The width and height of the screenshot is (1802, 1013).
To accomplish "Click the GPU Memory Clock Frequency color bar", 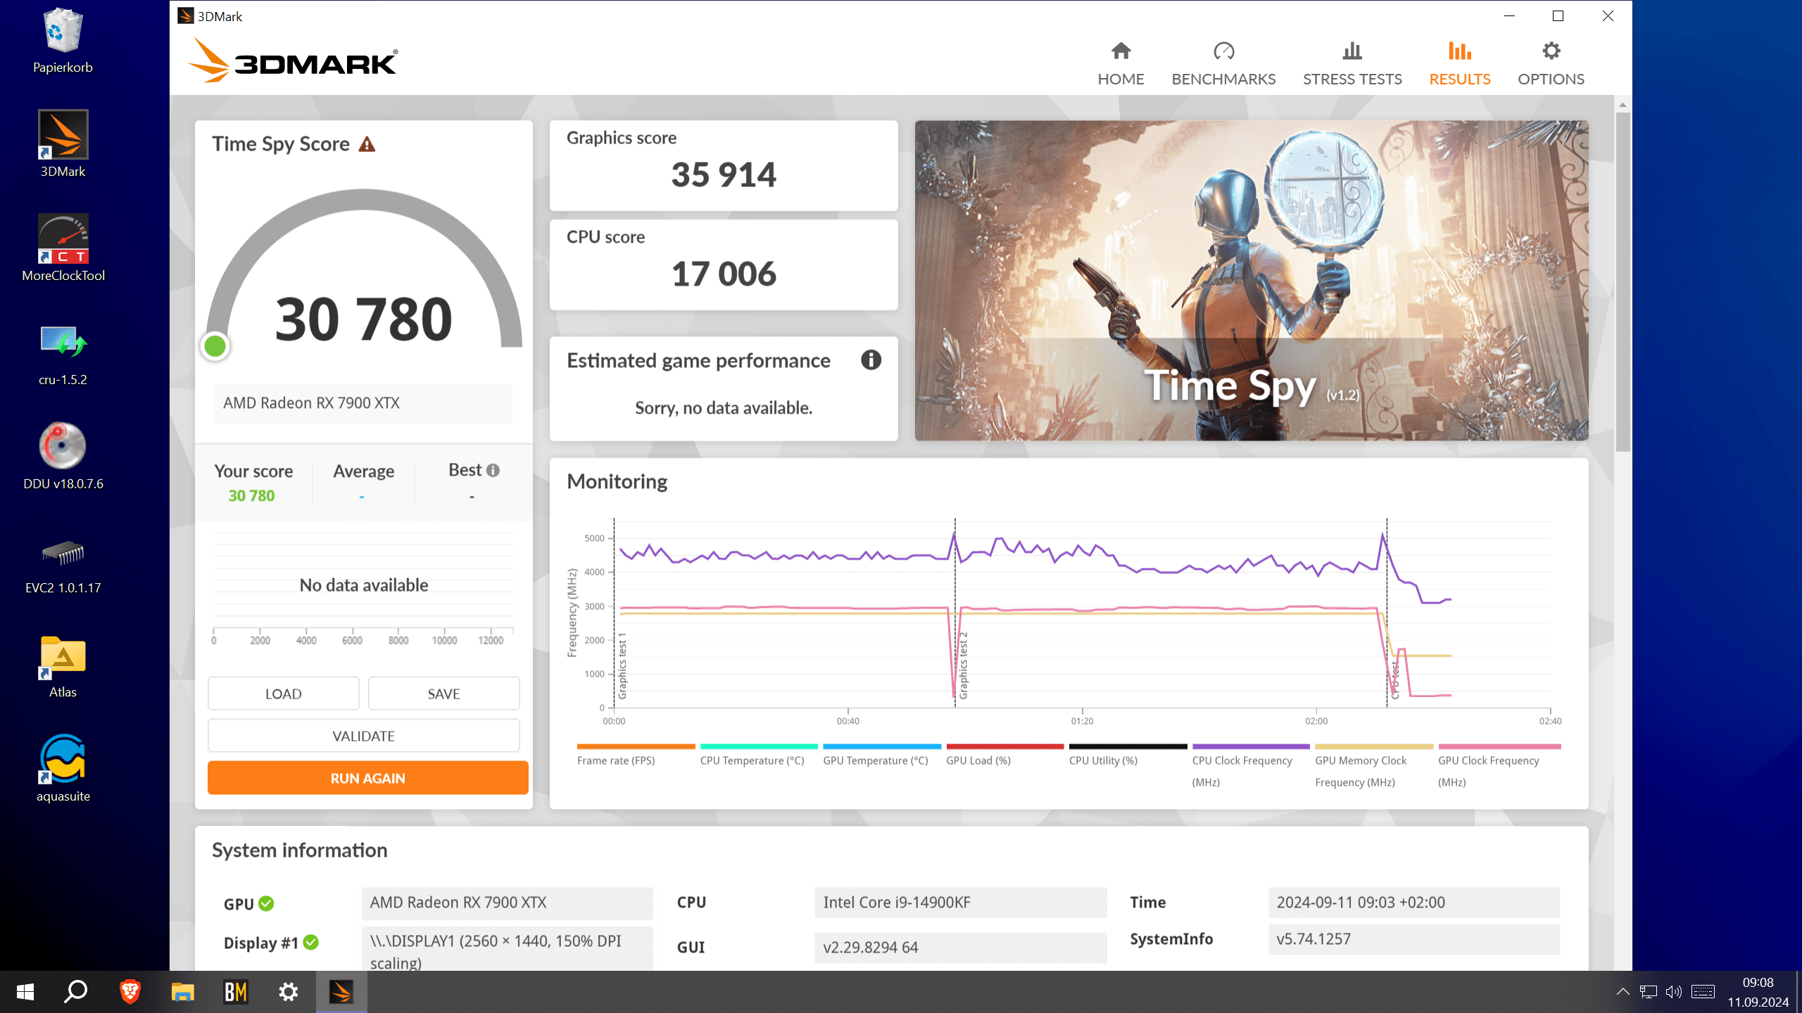I will point(1373,746).
